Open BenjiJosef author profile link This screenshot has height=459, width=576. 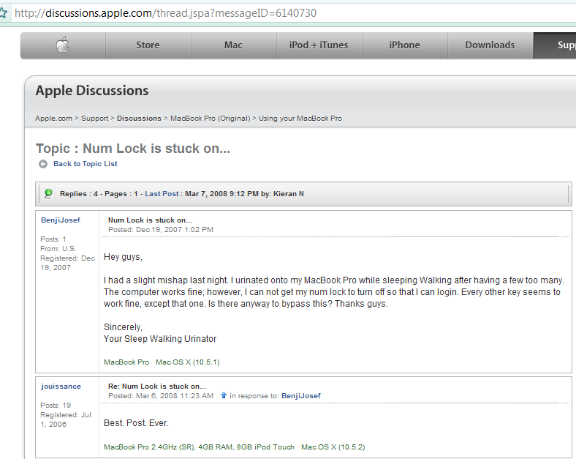[60, 220]
